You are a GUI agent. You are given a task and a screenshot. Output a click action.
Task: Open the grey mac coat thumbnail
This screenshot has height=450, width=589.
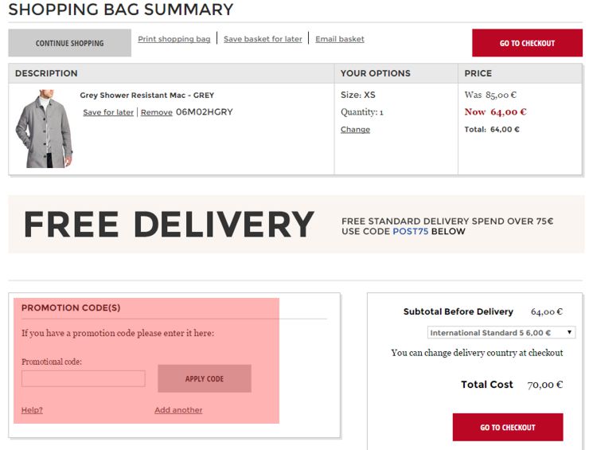pos(45,128)
